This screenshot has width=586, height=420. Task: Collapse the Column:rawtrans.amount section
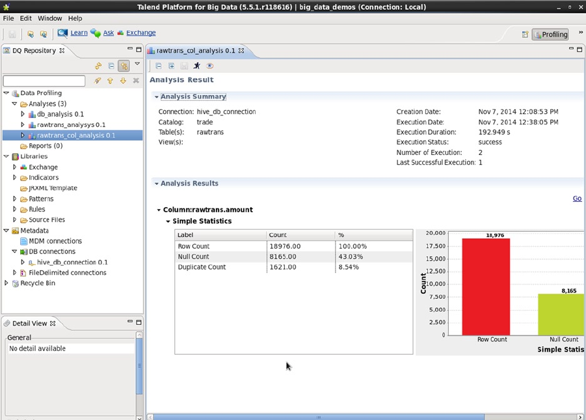coord(159,210)
